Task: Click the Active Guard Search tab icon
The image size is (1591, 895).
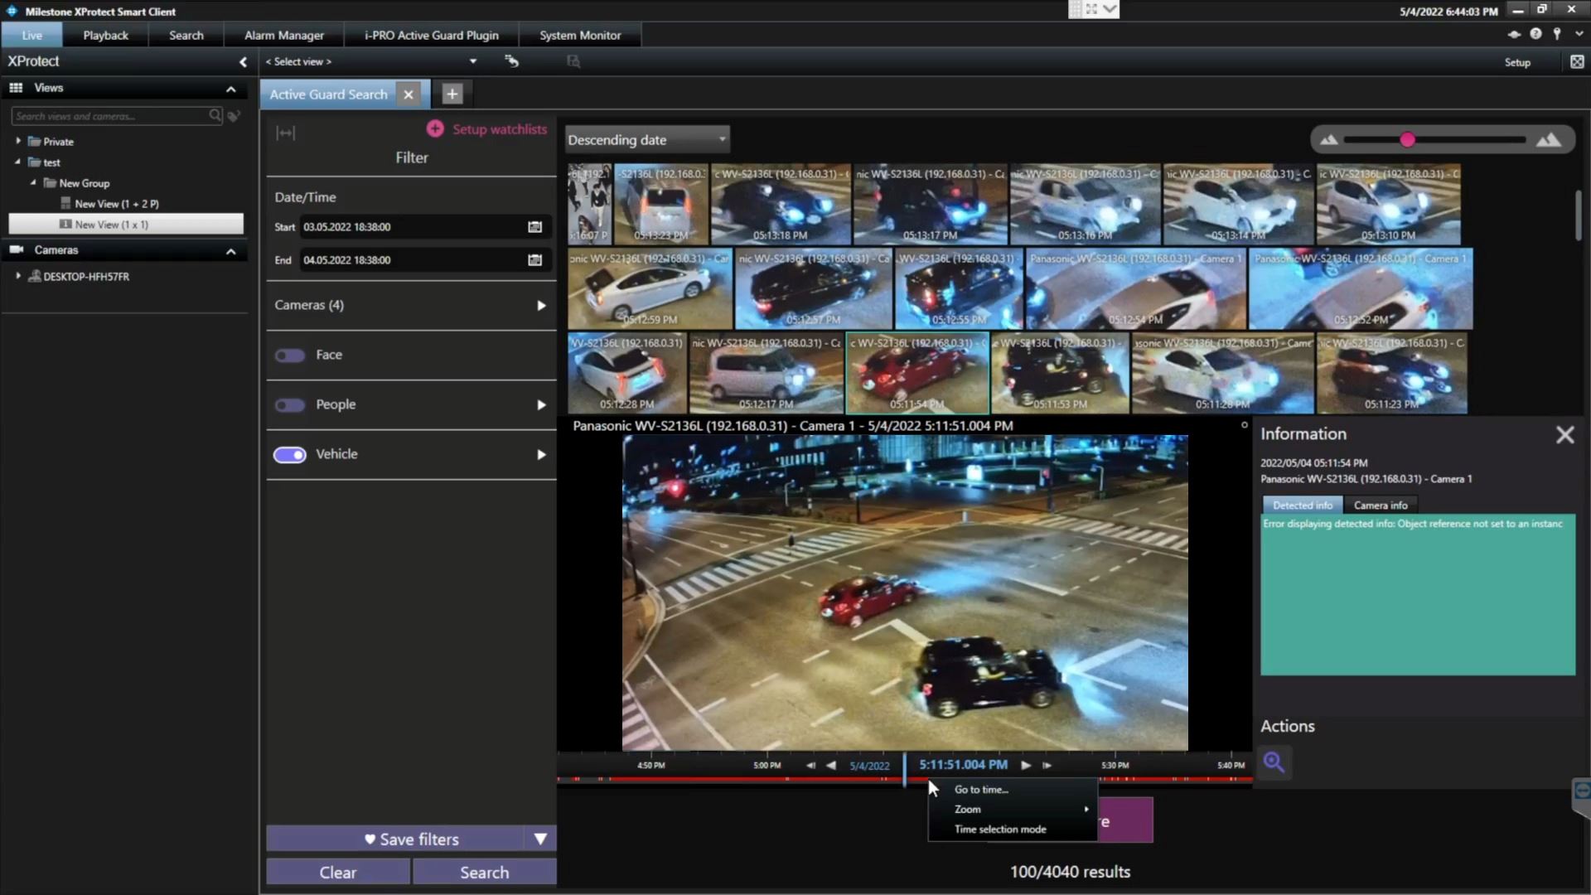Action: (x=326, y=93)
